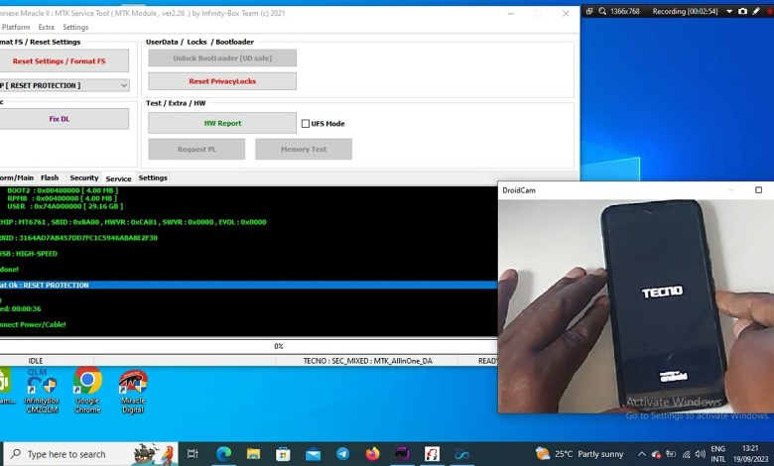The width and height of the screenshot is (774, 466).
Task: Open the weather 25°C Partly sunny widget
Action: (580, 454)
